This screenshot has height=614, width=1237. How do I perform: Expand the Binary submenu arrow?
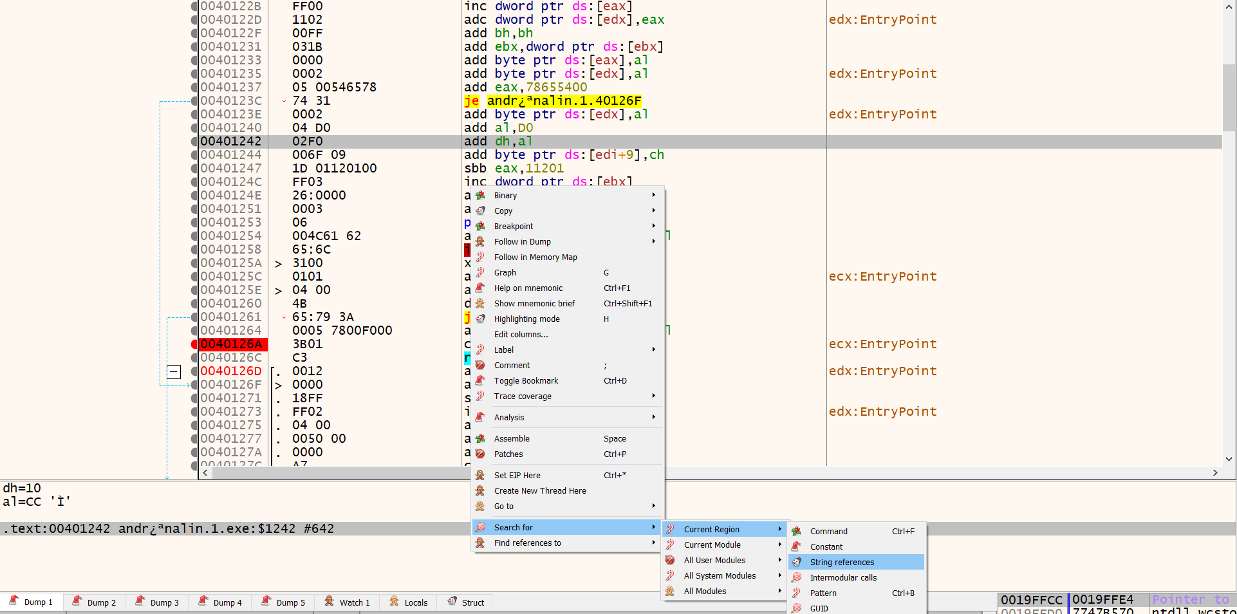pos(653,195)
